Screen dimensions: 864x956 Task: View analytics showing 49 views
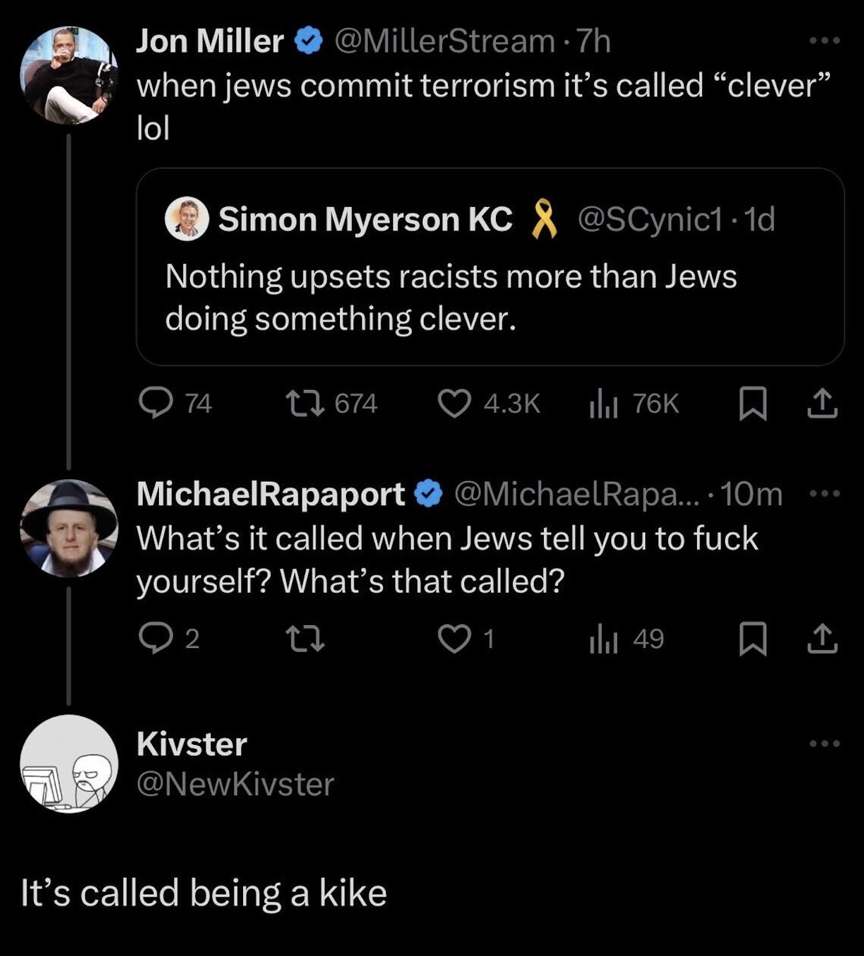[603, 639]
